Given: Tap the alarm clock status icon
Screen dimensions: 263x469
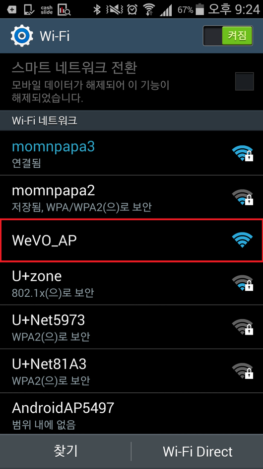Looking at the screenshot, I should [x=132, y=10].
